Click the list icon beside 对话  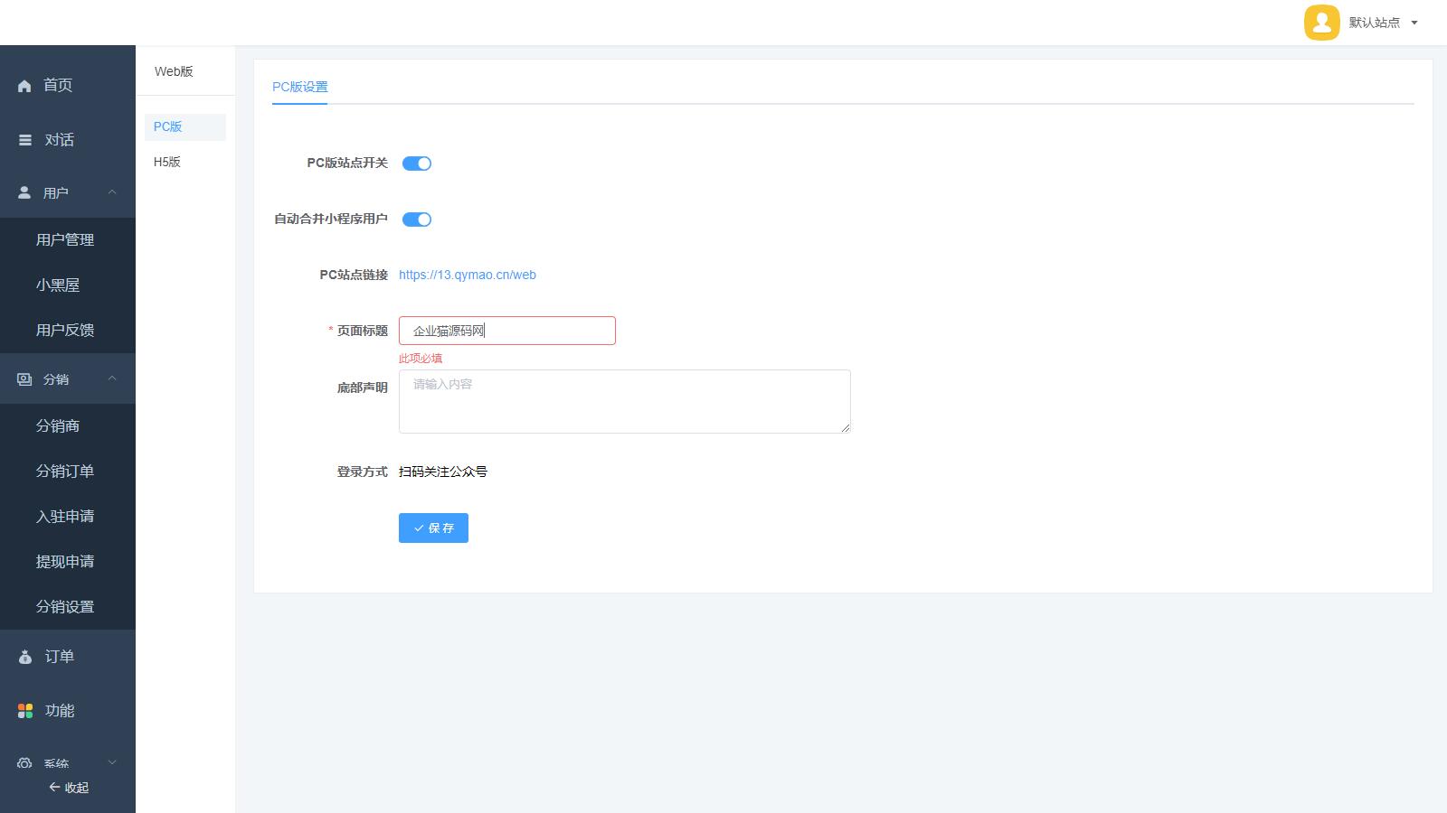point(25,140)
